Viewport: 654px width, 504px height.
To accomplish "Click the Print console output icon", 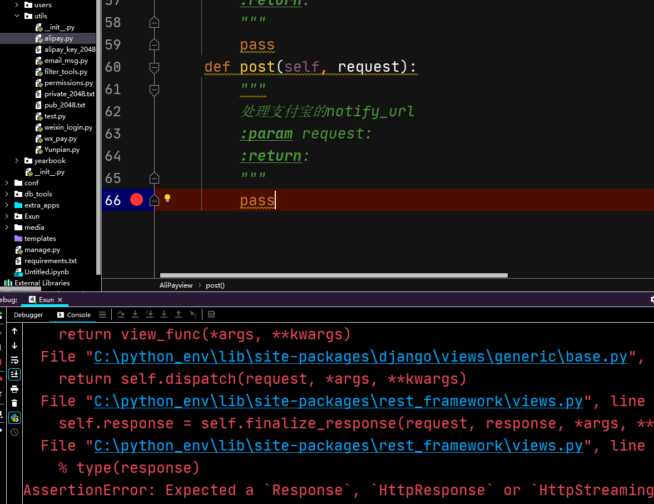I will coord(14,388).
